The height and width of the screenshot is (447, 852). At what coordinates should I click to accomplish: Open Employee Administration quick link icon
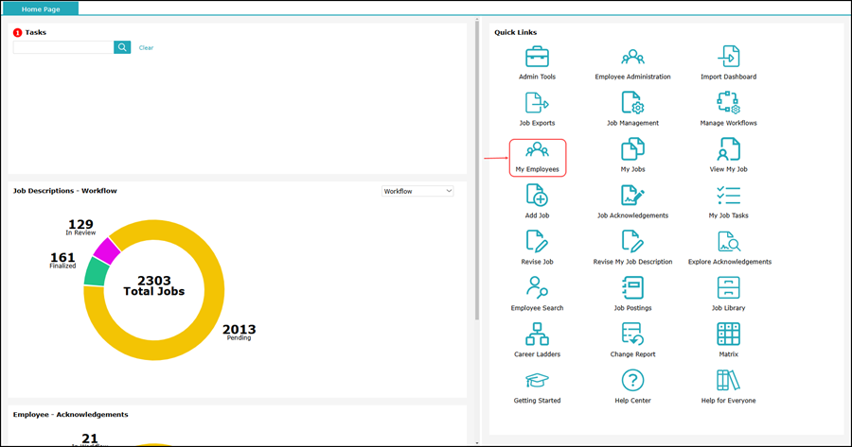(x=632, y=57)
